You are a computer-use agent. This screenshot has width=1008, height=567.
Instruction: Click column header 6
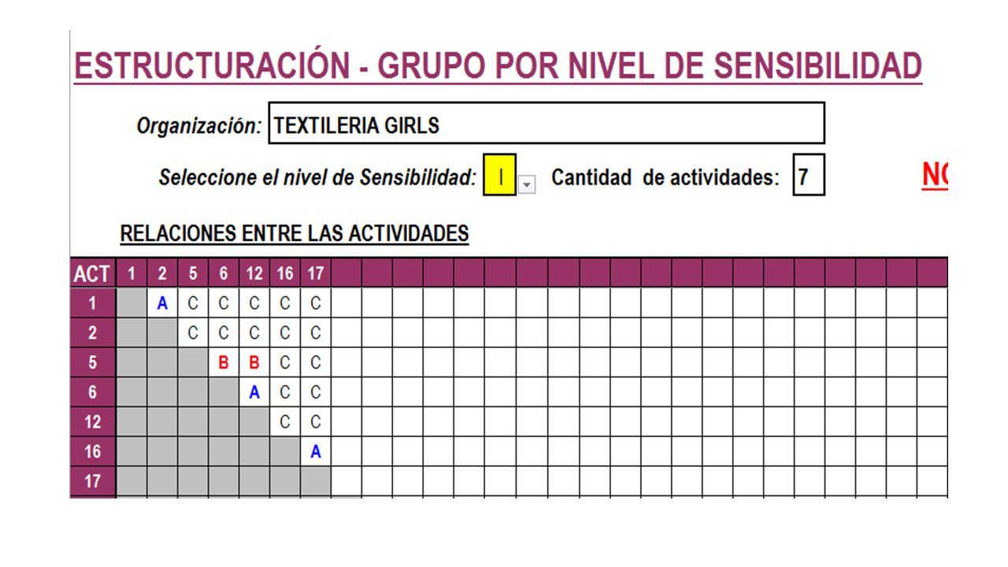(224, 274)
